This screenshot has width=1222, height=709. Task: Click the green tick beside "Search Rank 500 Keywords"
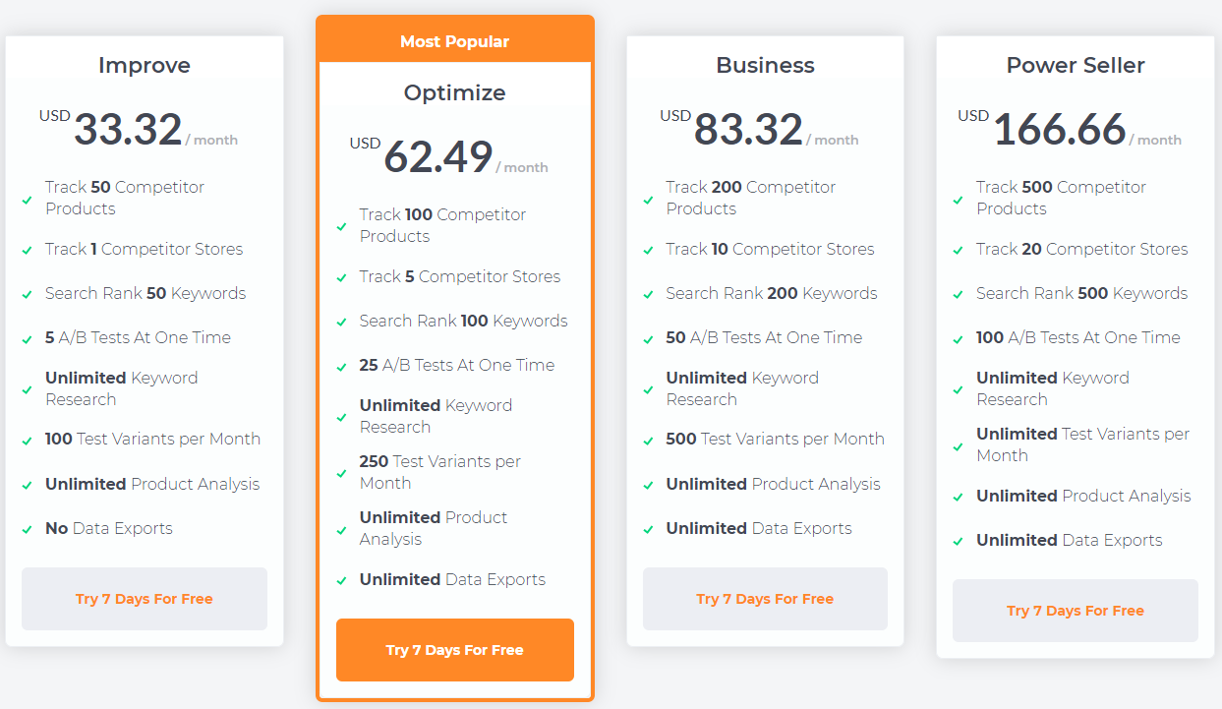click(958, 294)
